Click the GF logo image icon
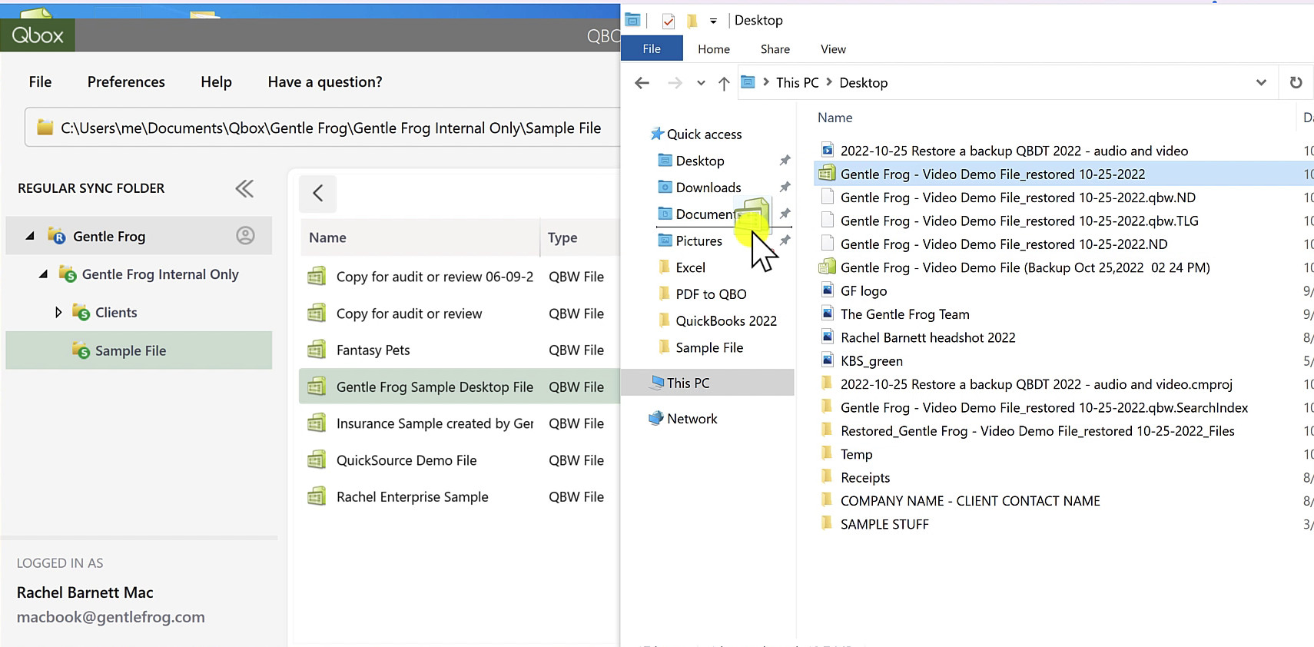Image resolution: width=1314 pixels, height=647 pixels. (x=827, y=290)
